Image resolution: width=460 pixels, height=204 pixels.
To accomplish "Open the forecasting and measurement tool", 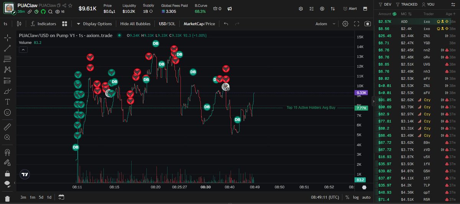I will coord(7,81).
